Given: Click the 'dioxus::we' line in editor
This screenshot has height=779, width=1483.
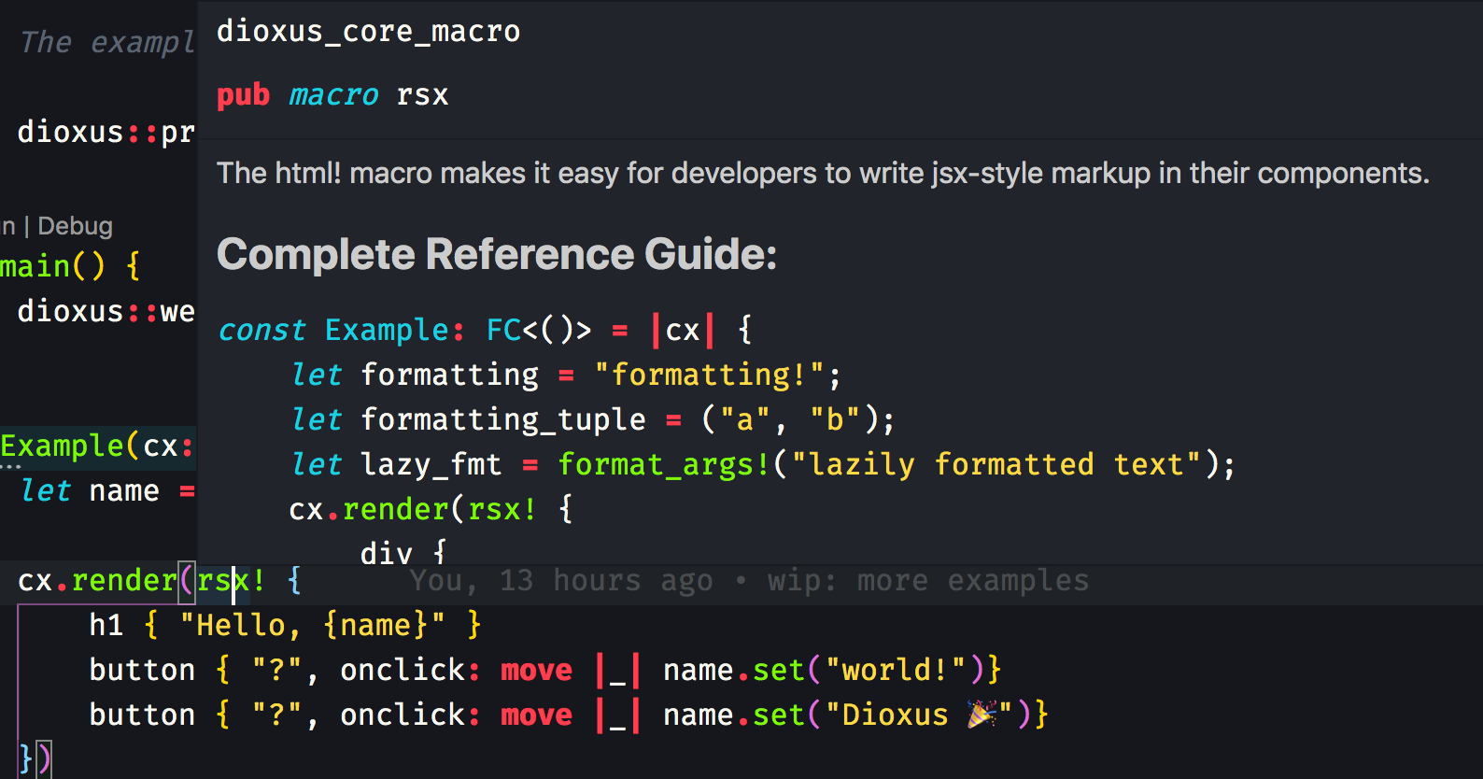Looking at the screenshot, I should (x=106, y=311).
